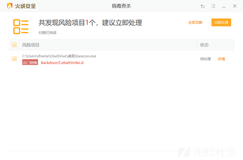
Task: Click the 风险项目 column header
Action: tap(31, 45)
